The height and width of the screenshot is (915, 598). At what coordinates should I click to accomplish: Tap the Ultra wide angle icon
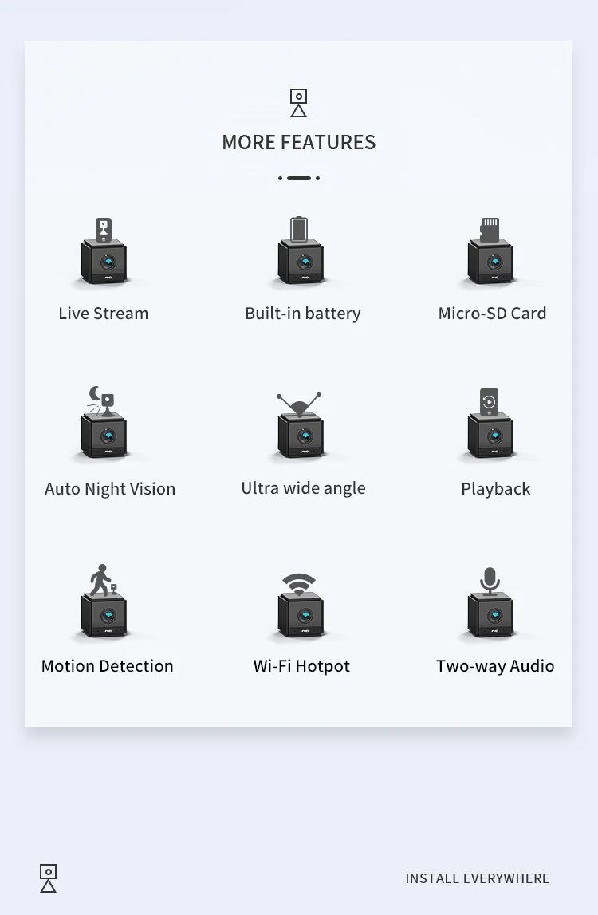pyautogui.click(x=300, y=425)
